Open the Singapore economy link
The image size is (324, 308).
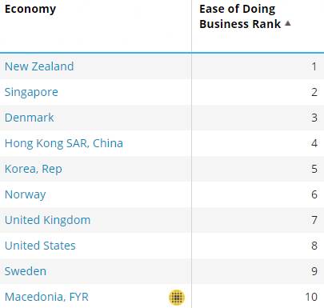[31, 92]
